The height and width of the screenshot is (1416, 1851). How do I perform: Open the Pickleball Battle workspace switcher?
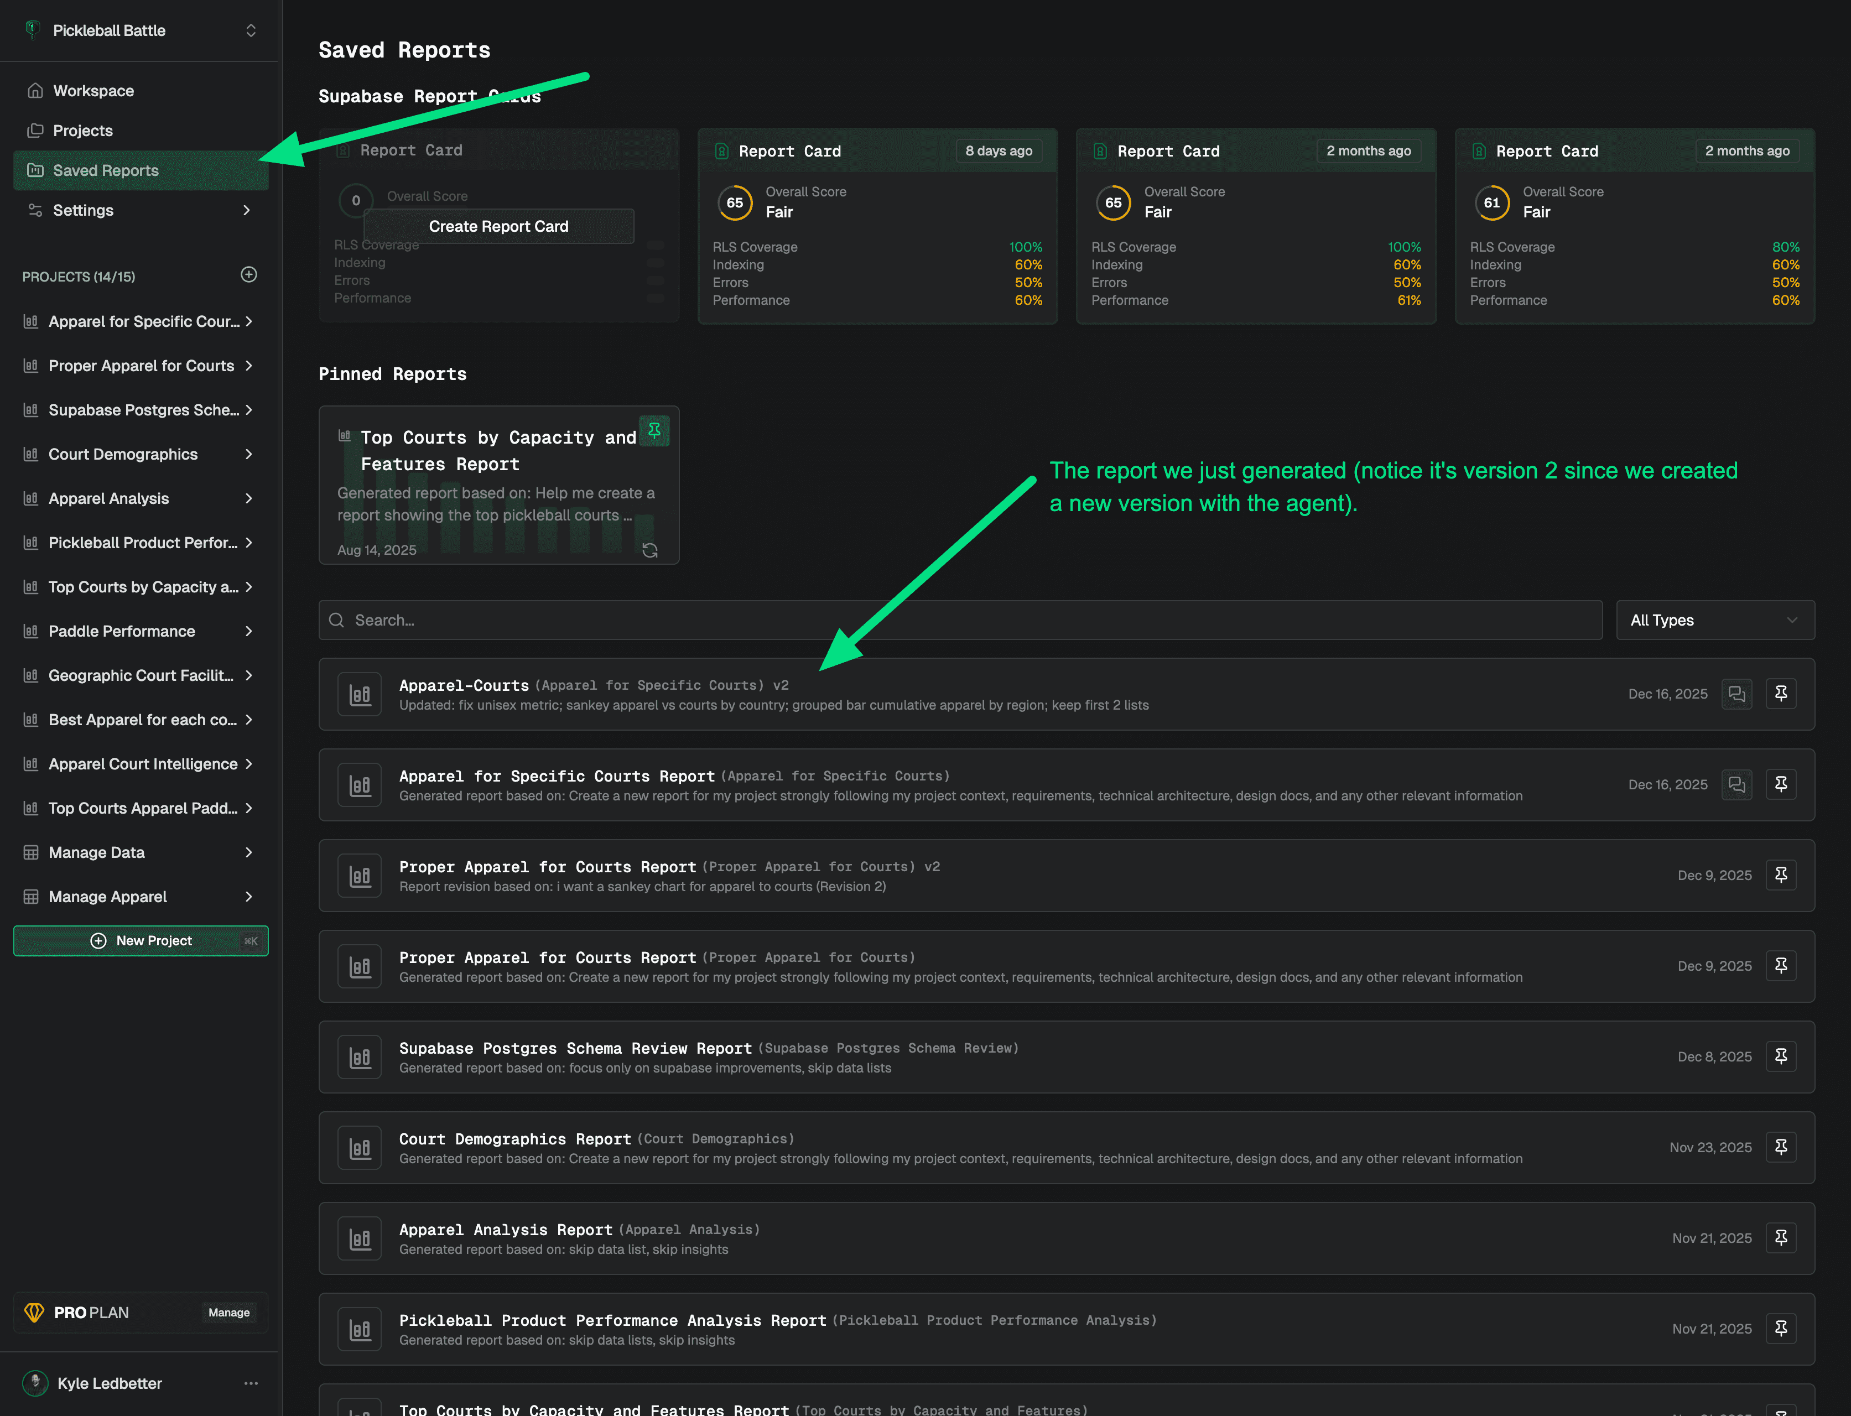pos(251,30)
